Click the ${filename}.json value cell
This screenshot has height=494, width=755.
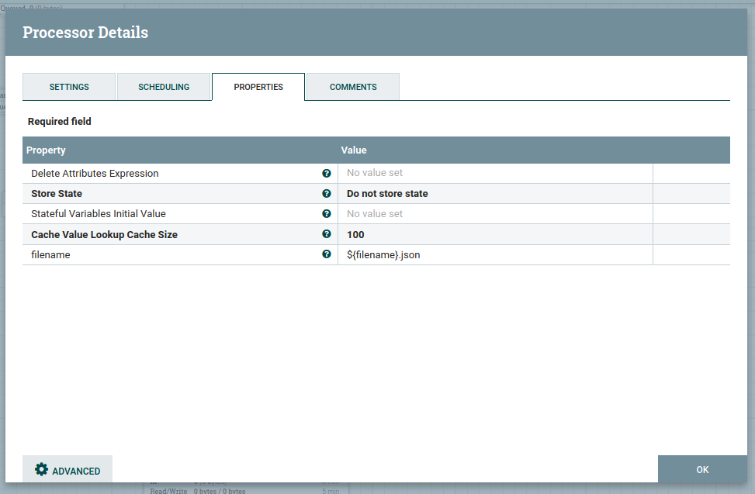tap(495, 254)
